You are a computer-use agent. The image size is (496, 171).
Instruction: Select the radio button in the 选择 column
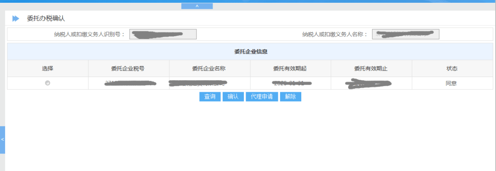pos(47,83)
